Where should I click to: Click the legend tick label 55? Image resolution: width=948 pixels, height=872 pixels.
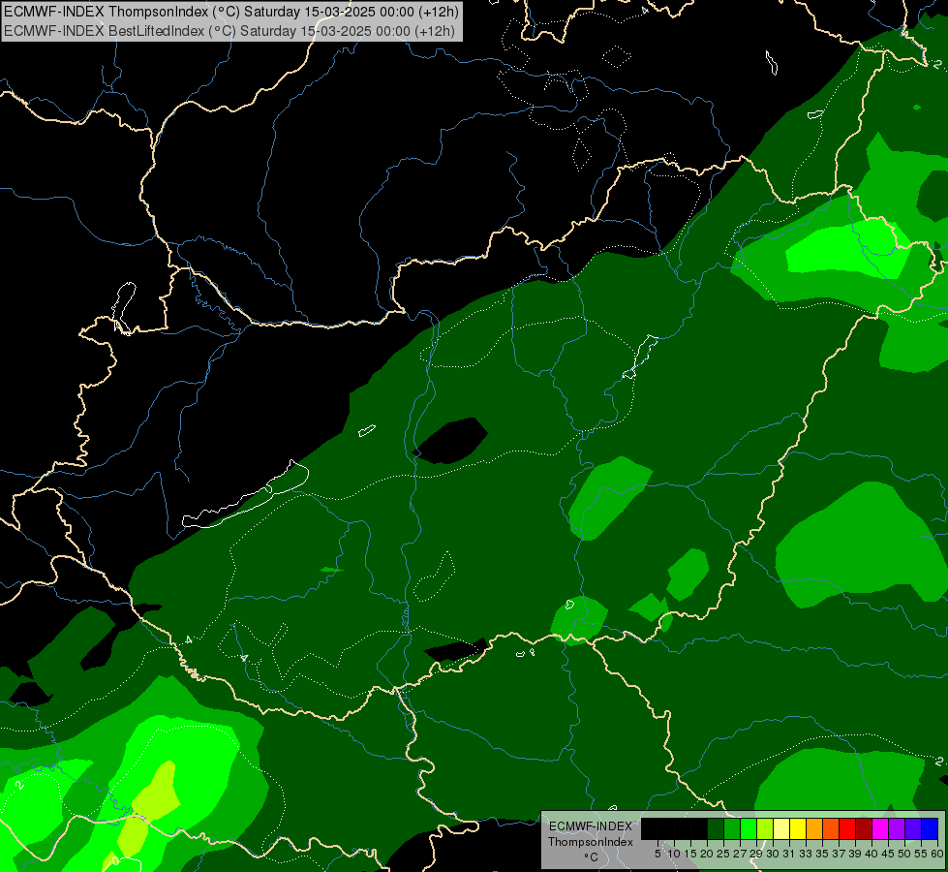coord(921,854)
